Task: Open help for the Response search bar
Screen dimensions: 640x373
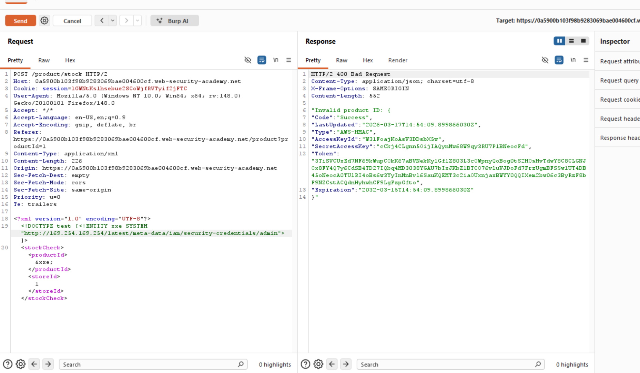Action: coord(305,364)
